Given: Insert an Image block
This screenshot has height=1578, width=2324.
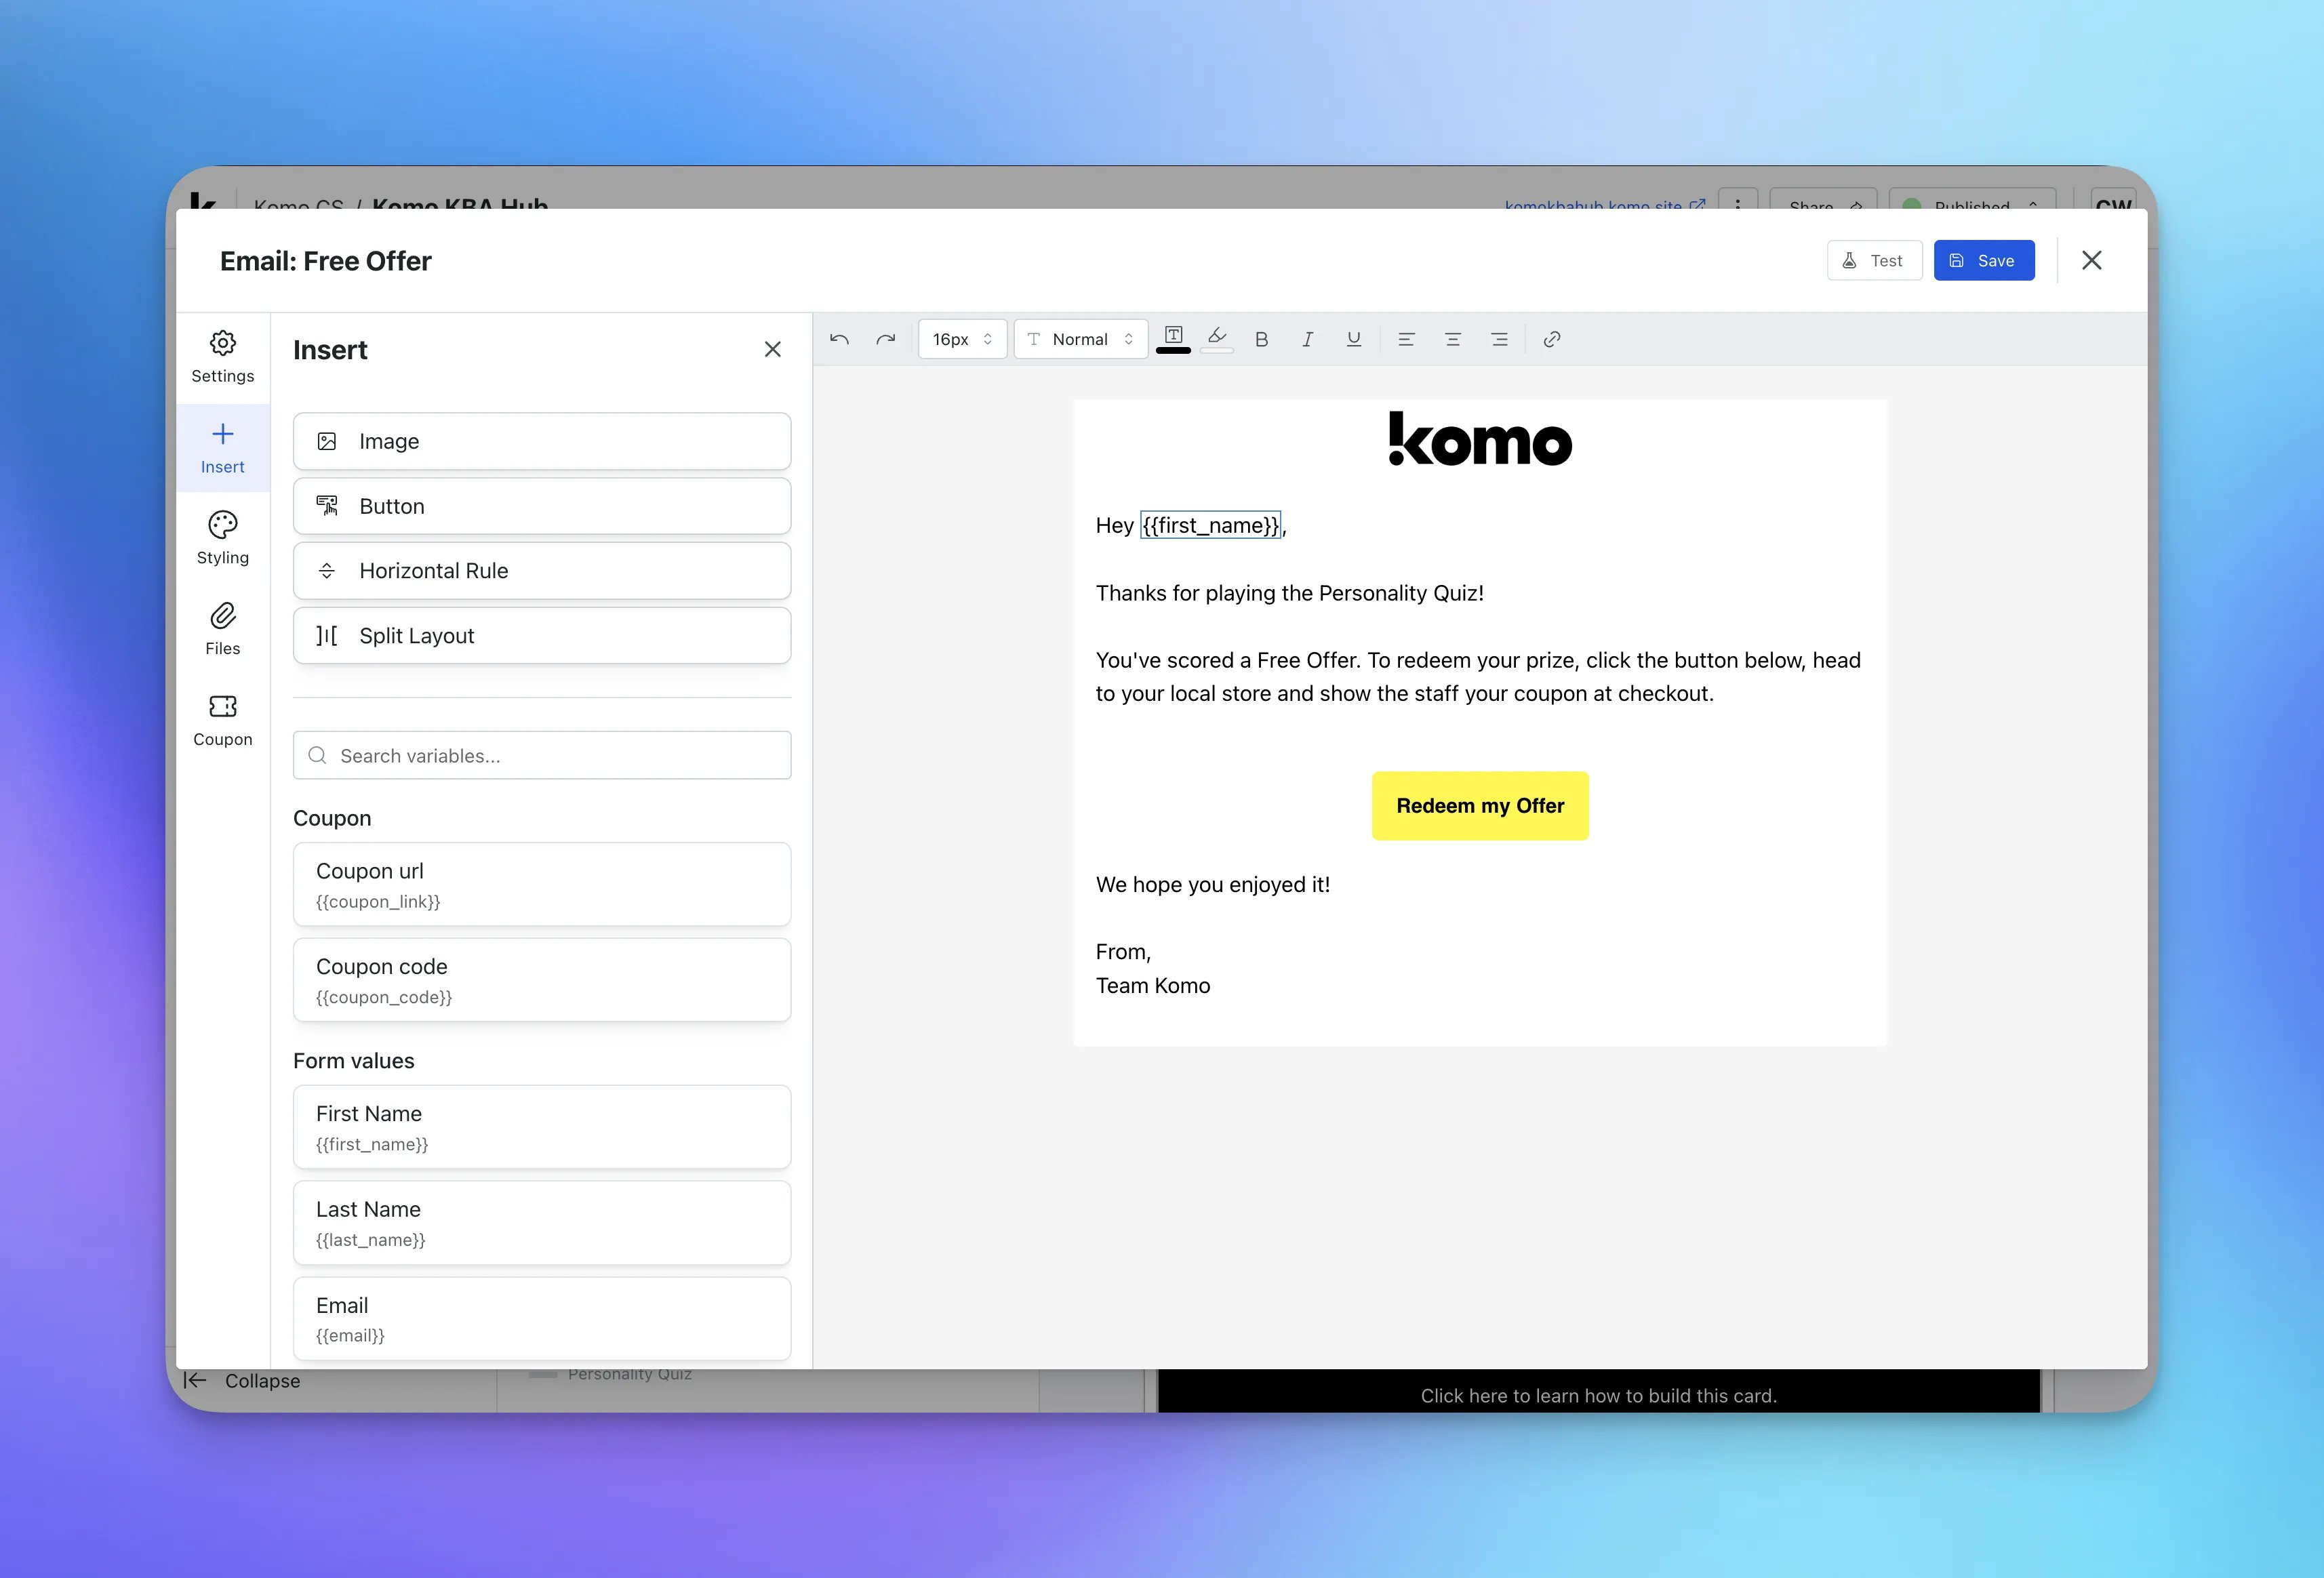Looking at the screenshot, I should click(x=542, y=441).
